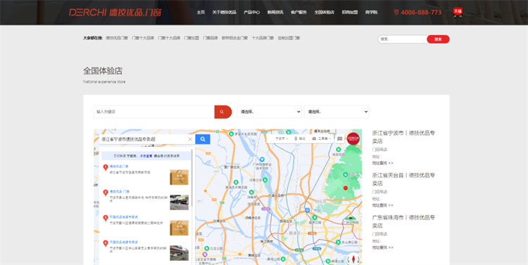Click the 浙江省宁波市 store title
This screenshot has width=528, height=265.
click(x=403, y=137)
